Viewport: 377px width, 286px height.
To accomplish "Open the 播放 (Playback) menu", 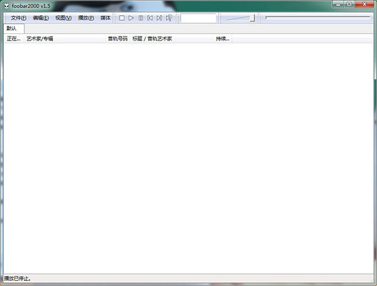I will point(86,18).
